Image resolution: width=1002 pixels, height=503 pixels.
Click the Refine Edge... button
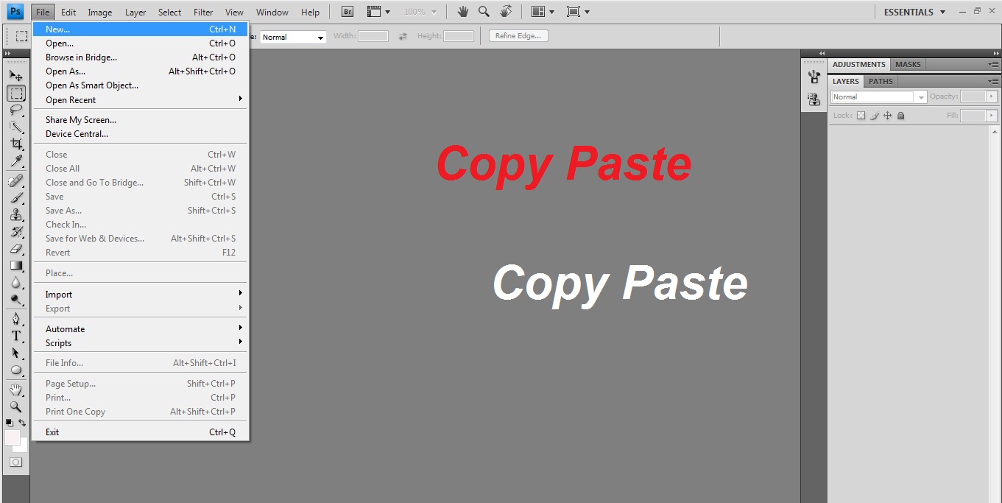tap(518, 36)
